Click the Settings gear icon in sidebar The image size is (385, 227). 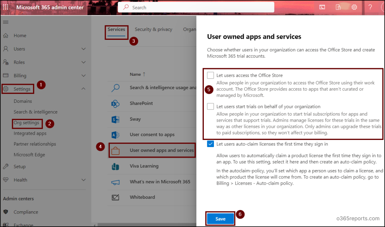coord(6,89)
